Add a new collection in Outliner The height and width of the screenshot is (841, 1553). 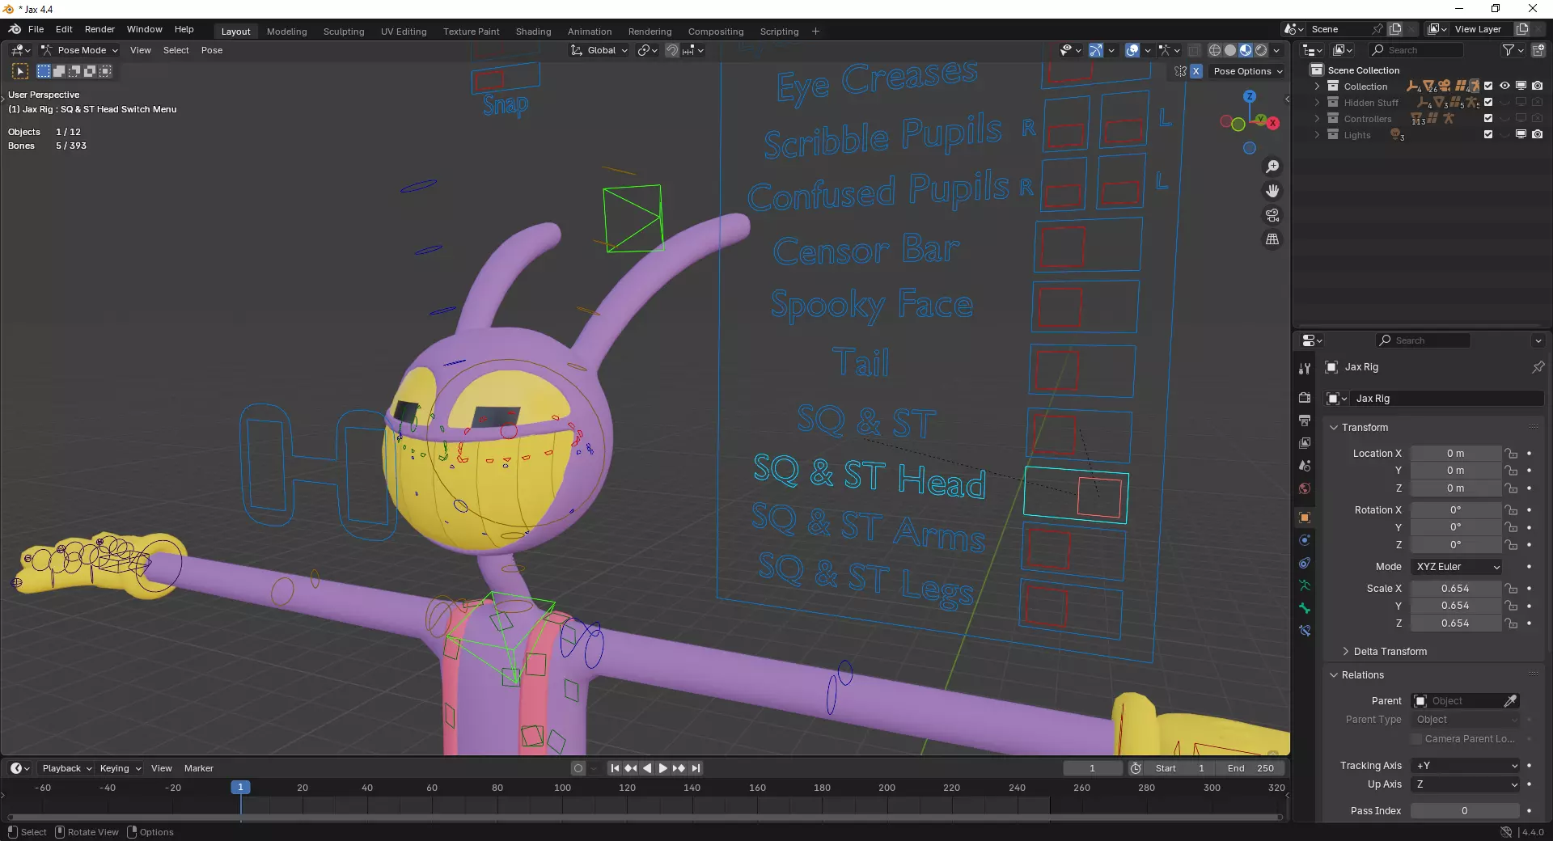(x=1538, y=50)
